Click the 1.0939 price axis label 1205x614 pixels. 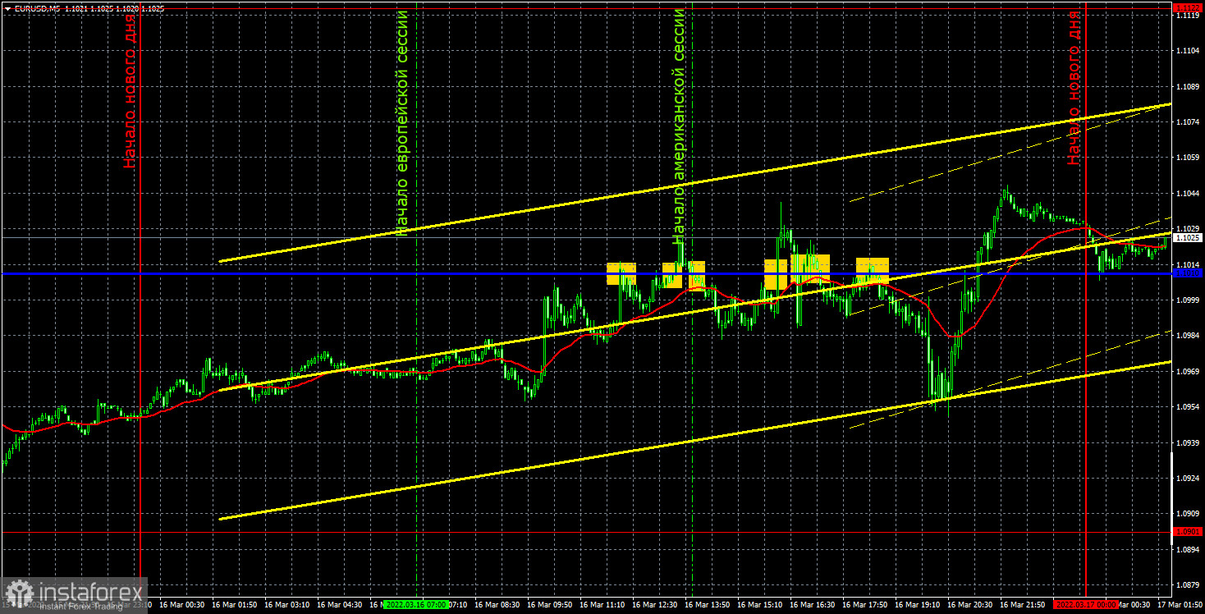coord(1187,442)
